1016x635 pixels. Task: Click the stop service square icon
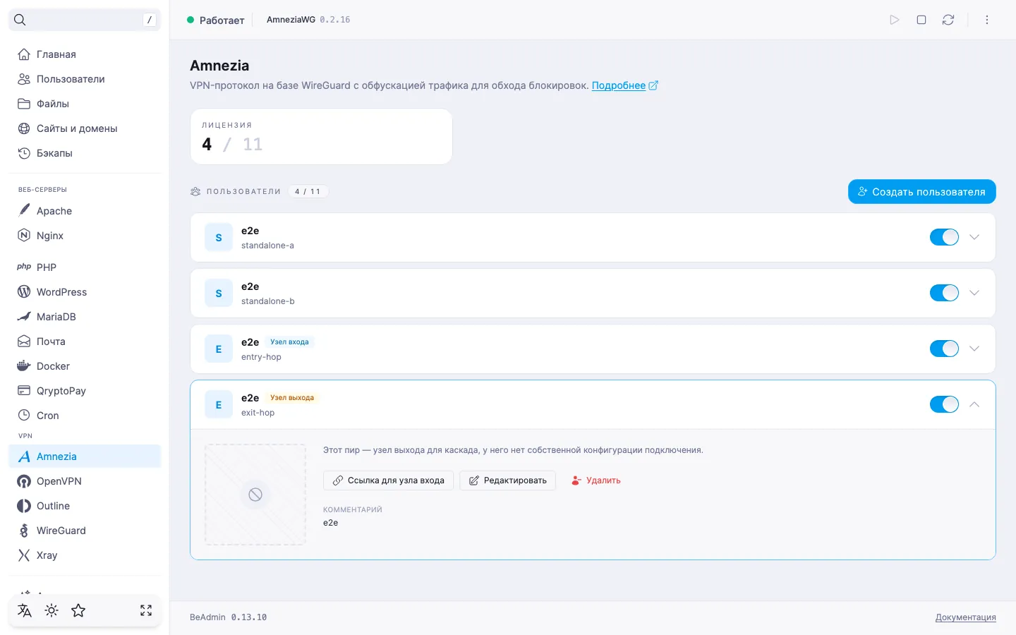921,20
